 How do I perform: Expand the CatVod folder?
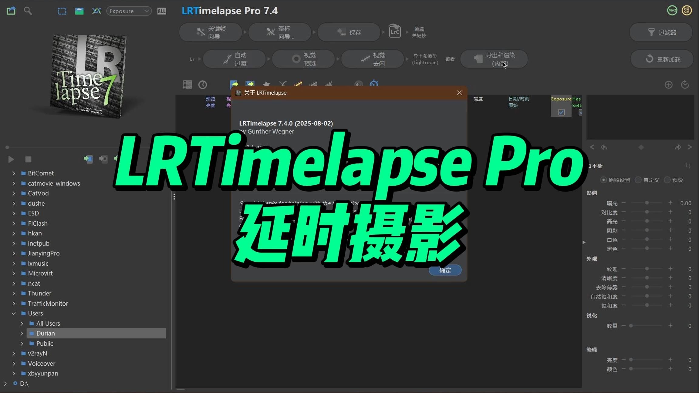click(14, 193)
